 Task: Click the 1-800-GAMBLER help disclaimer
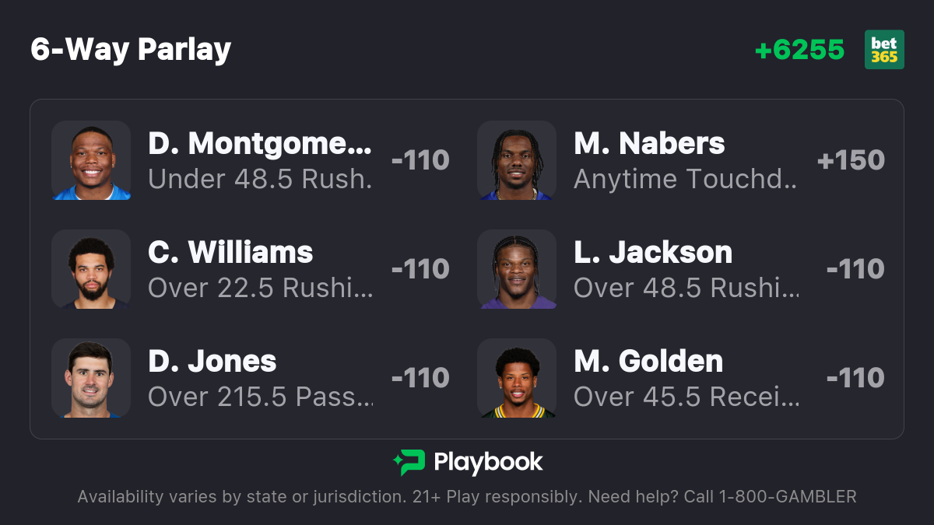(467, 497)
